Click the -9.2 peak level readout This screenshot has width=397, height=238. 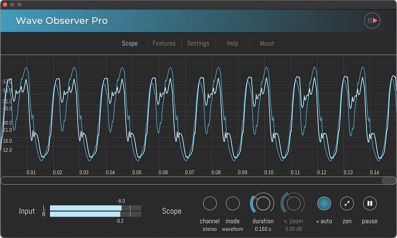coord(119,221)
